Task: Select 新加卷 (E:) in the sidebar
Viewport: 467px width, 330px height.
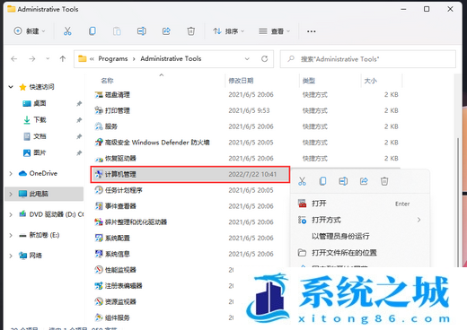Action: click(x=44, y=235)
